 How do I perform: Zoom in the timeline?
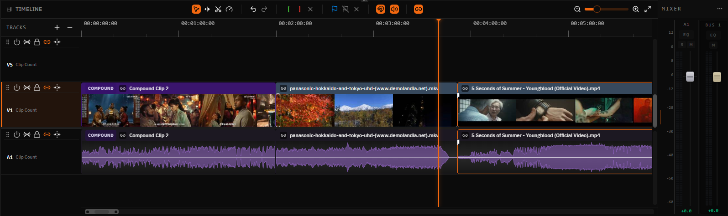point(636,9)
